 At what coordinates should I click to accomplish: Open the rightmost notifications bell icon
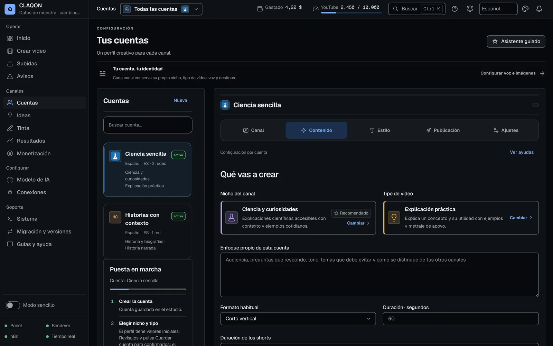539,9
